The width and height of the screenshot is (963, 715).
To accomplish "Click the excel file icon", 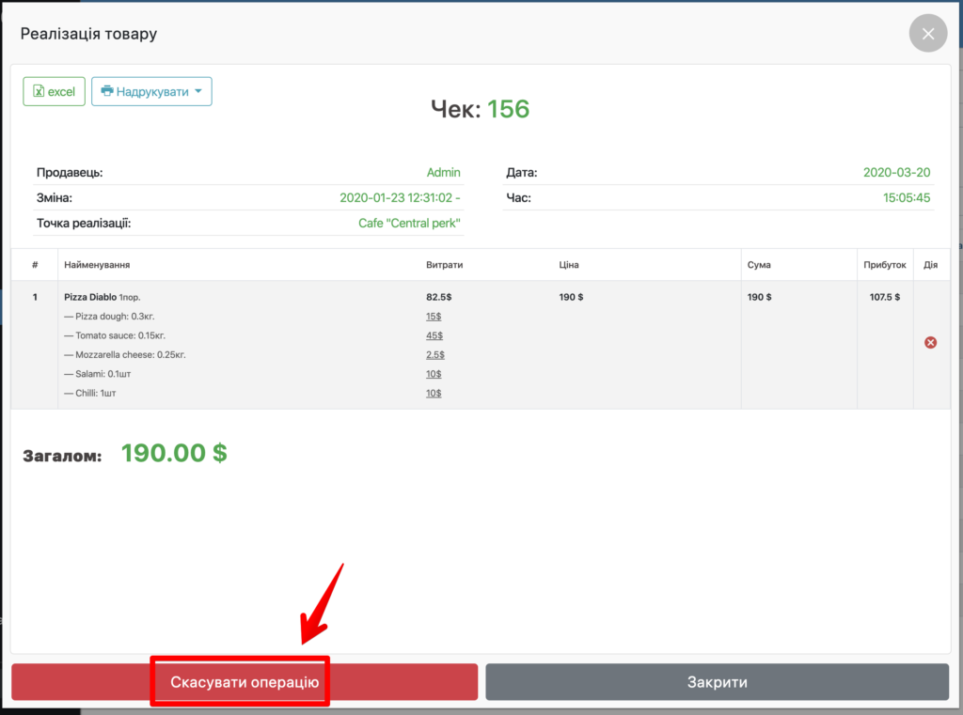I will point(39,91).
